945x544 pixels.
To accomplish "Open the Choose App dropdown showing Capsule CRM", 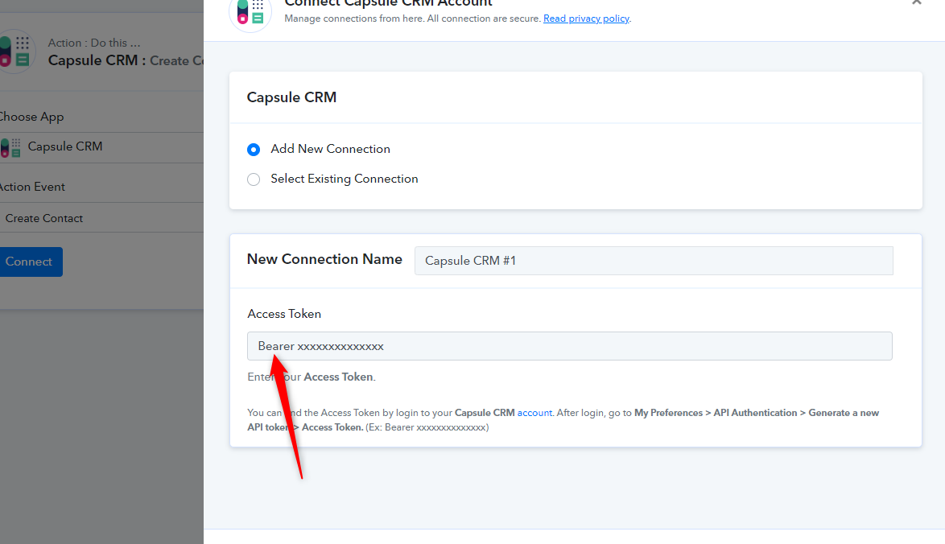I will point(101,147).
